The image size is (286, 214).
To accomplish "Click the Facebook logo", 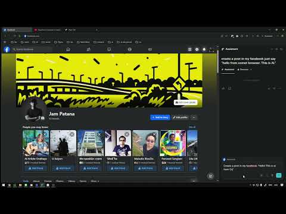I will [7, 49].
